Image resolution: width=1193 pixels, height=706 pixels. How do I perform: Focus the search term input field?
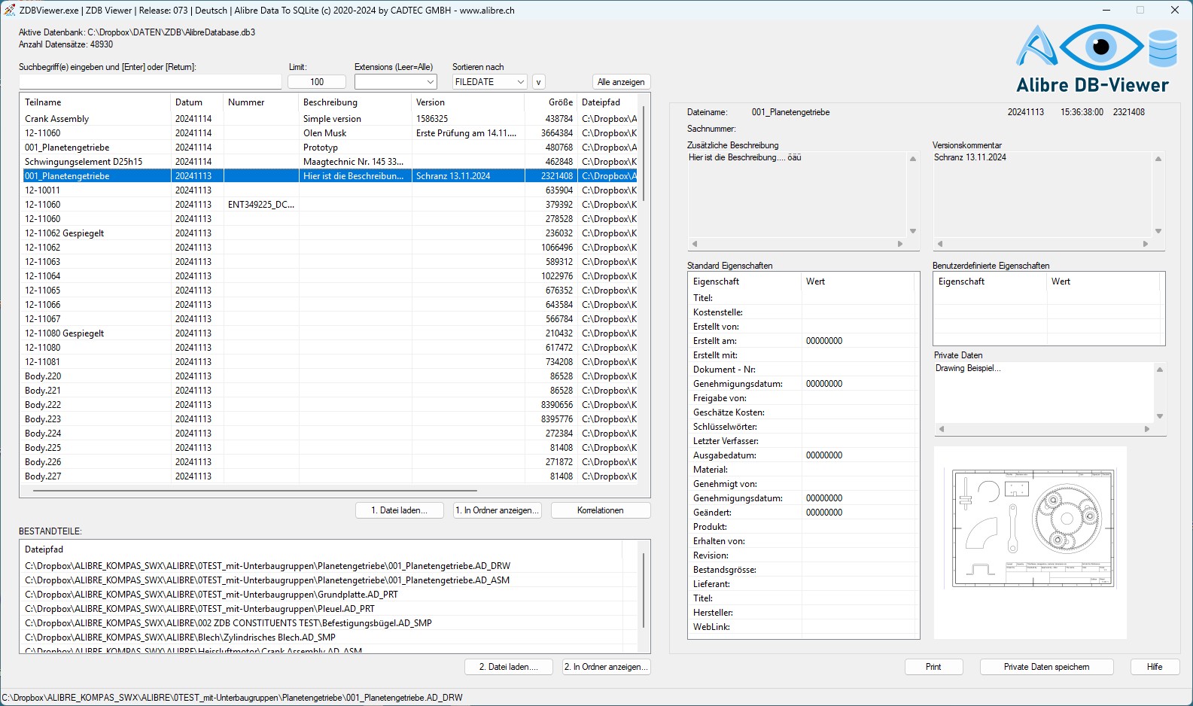click(150, 82)
